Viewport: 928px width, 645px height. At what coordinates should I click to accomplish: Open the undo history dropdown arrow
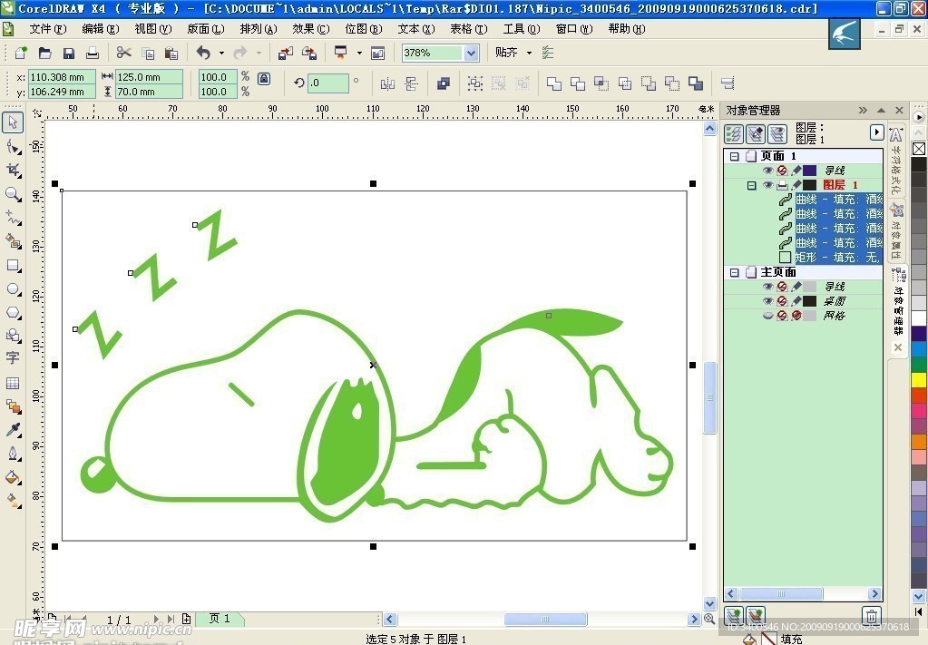[x=222, y=54]
